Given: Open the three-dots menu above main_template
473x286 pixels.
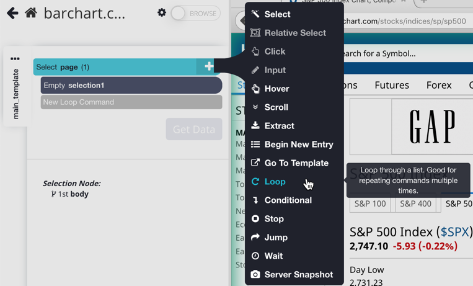Looking at the screenshot, I should pyautogui.click(x=15, y=59).
